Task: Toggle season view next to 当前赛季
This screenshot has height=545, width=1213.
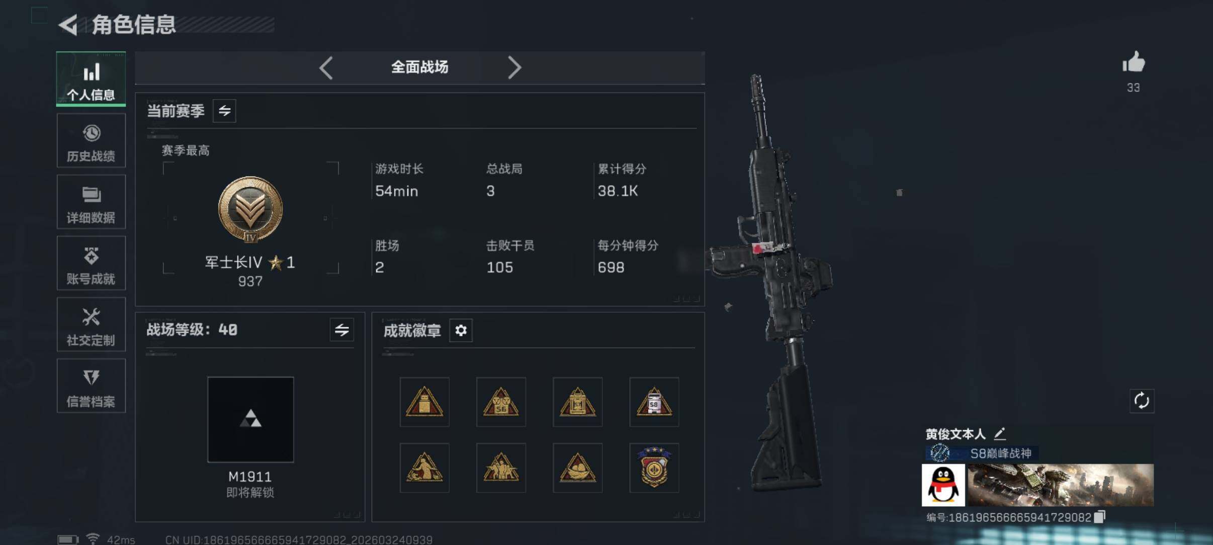Action: pyautogui.click(x=224, y=111)
